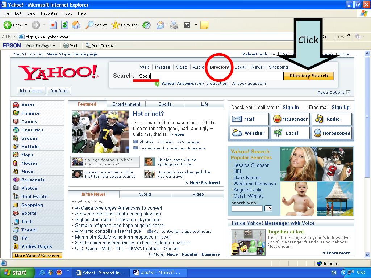Open the Edit button dropdown arrow
Screen dimensions: 371x278
pyautogui.click(x=196, y=25)
